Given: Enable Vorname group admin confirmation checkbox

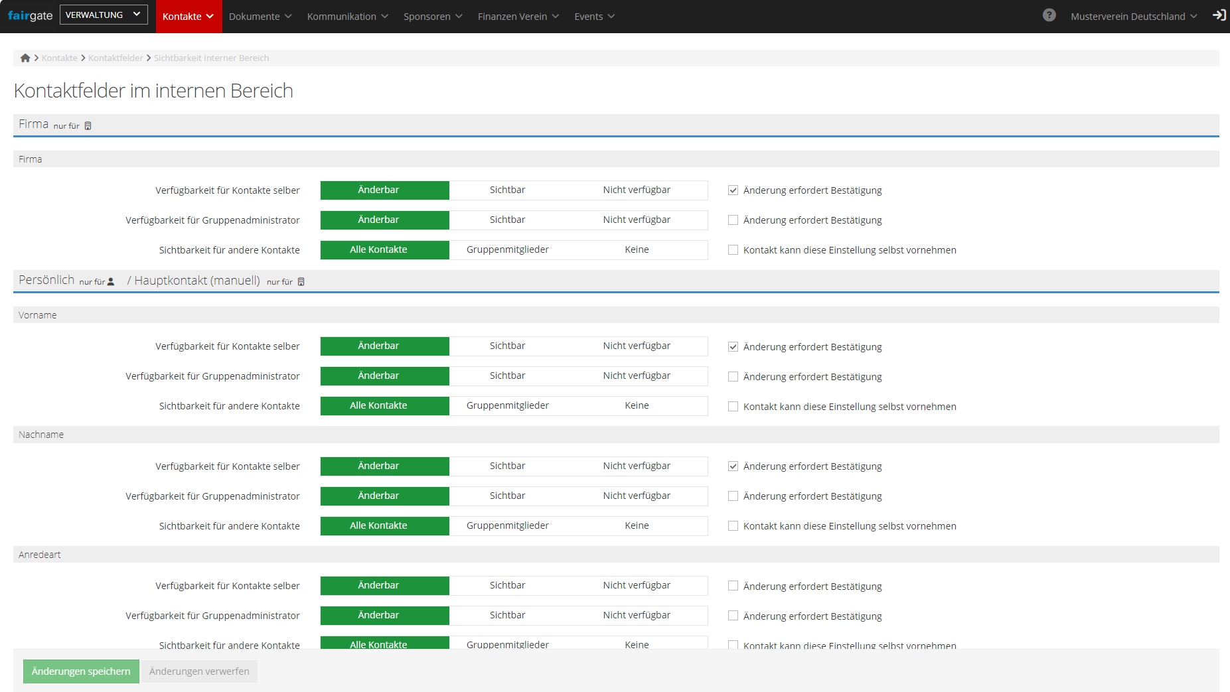Looking at the screenshot, I should point(733,377).
